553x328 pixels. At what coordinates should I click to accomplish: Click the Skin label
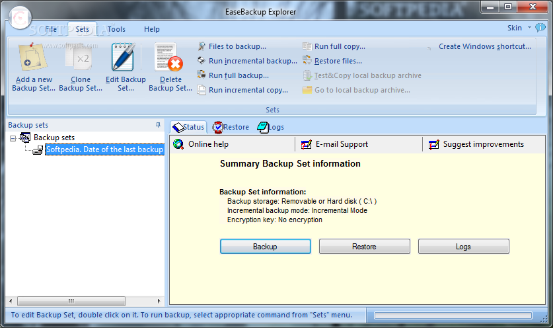pos(515,28)
